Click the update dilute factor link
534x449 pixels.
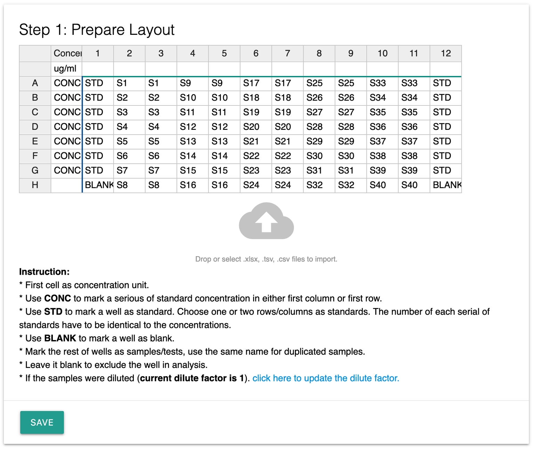click(325, 378)
